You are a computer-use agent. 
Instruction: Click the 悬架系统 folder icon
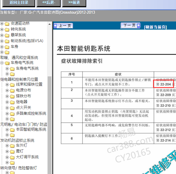7,35
